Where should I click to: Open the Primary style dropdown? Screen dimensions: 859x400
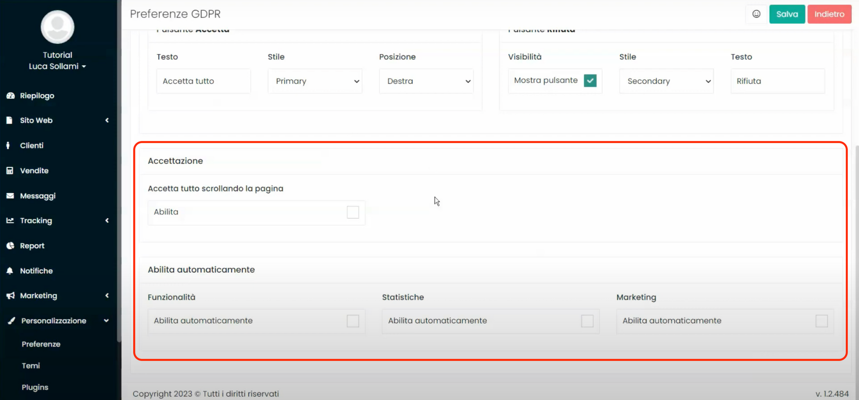click(x=315, y=81)
